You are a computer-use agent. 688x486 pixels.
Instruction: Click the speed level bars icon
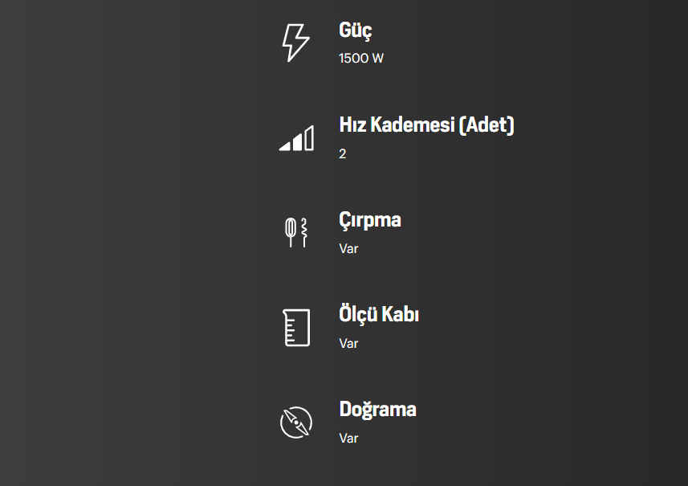(x=296, y=138)
